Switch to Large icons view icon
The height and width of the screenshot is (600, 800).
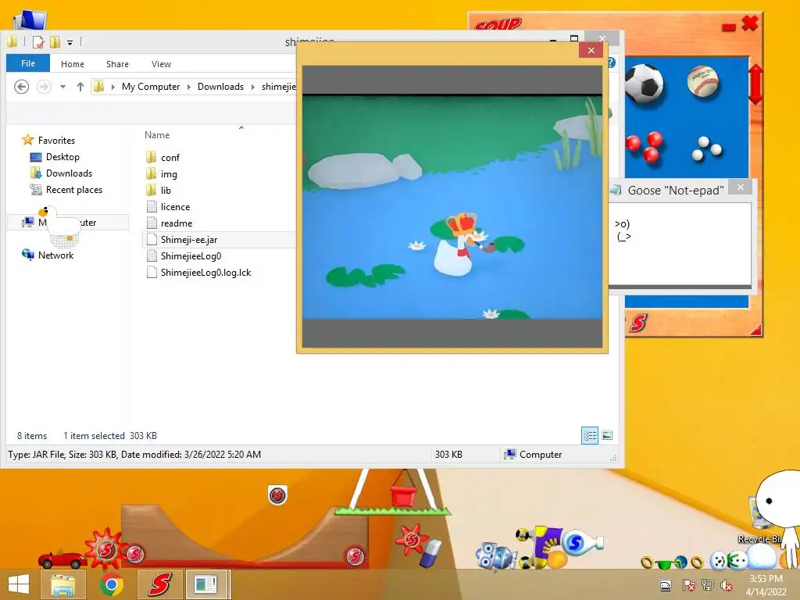pyautogui.click(x=606, y=435)
